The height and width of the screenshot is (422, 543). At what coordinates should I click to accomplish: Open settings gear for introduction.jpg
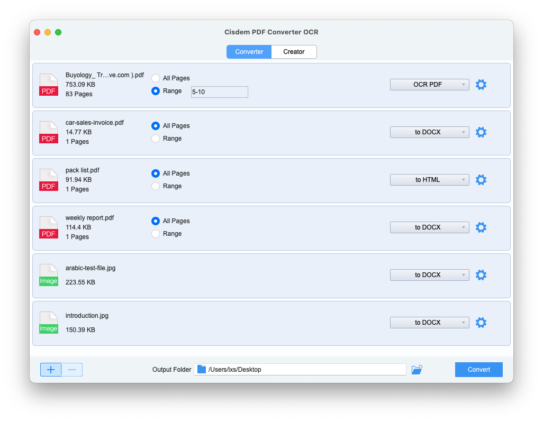point(481,323)
